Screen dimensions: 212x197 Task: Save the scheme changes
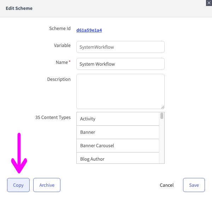point(194,185)
